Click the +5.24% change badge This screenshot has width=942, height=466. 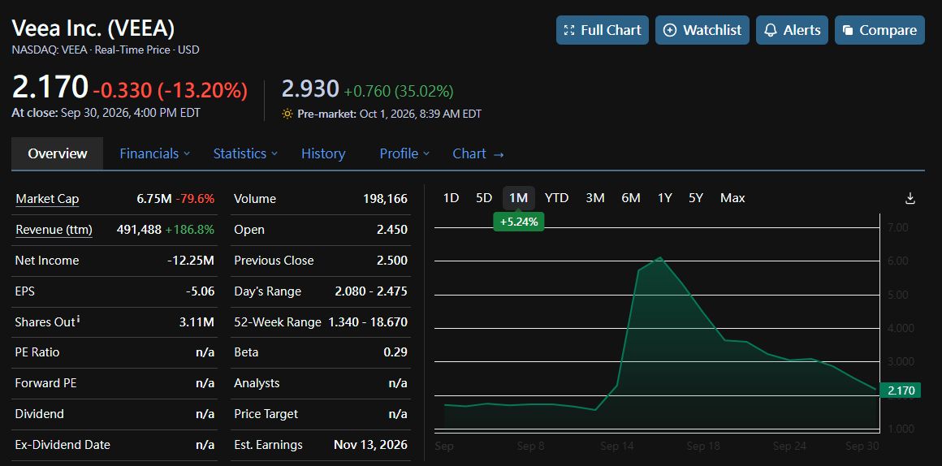point(518,222)
